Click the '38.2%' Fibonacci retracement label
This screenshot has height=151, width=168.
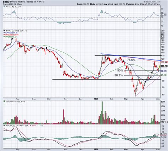[118, 75]
